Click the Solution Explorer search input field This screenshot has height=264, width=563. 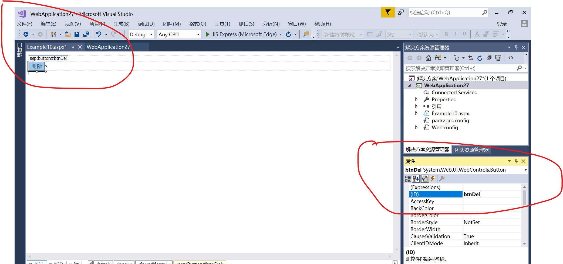point(459,68)
